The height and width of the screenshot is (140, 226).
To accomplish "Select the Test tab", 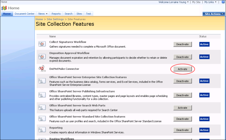I will [x=89, y=14].
